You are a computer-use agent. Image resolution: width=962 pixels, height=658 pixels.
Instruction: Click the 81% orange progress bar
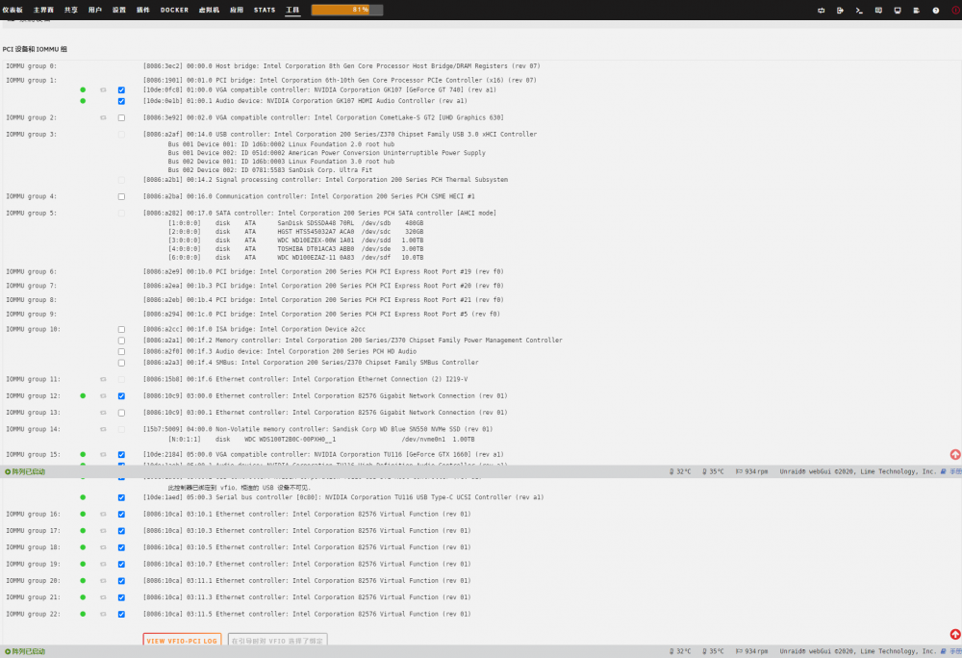(347, 10)
